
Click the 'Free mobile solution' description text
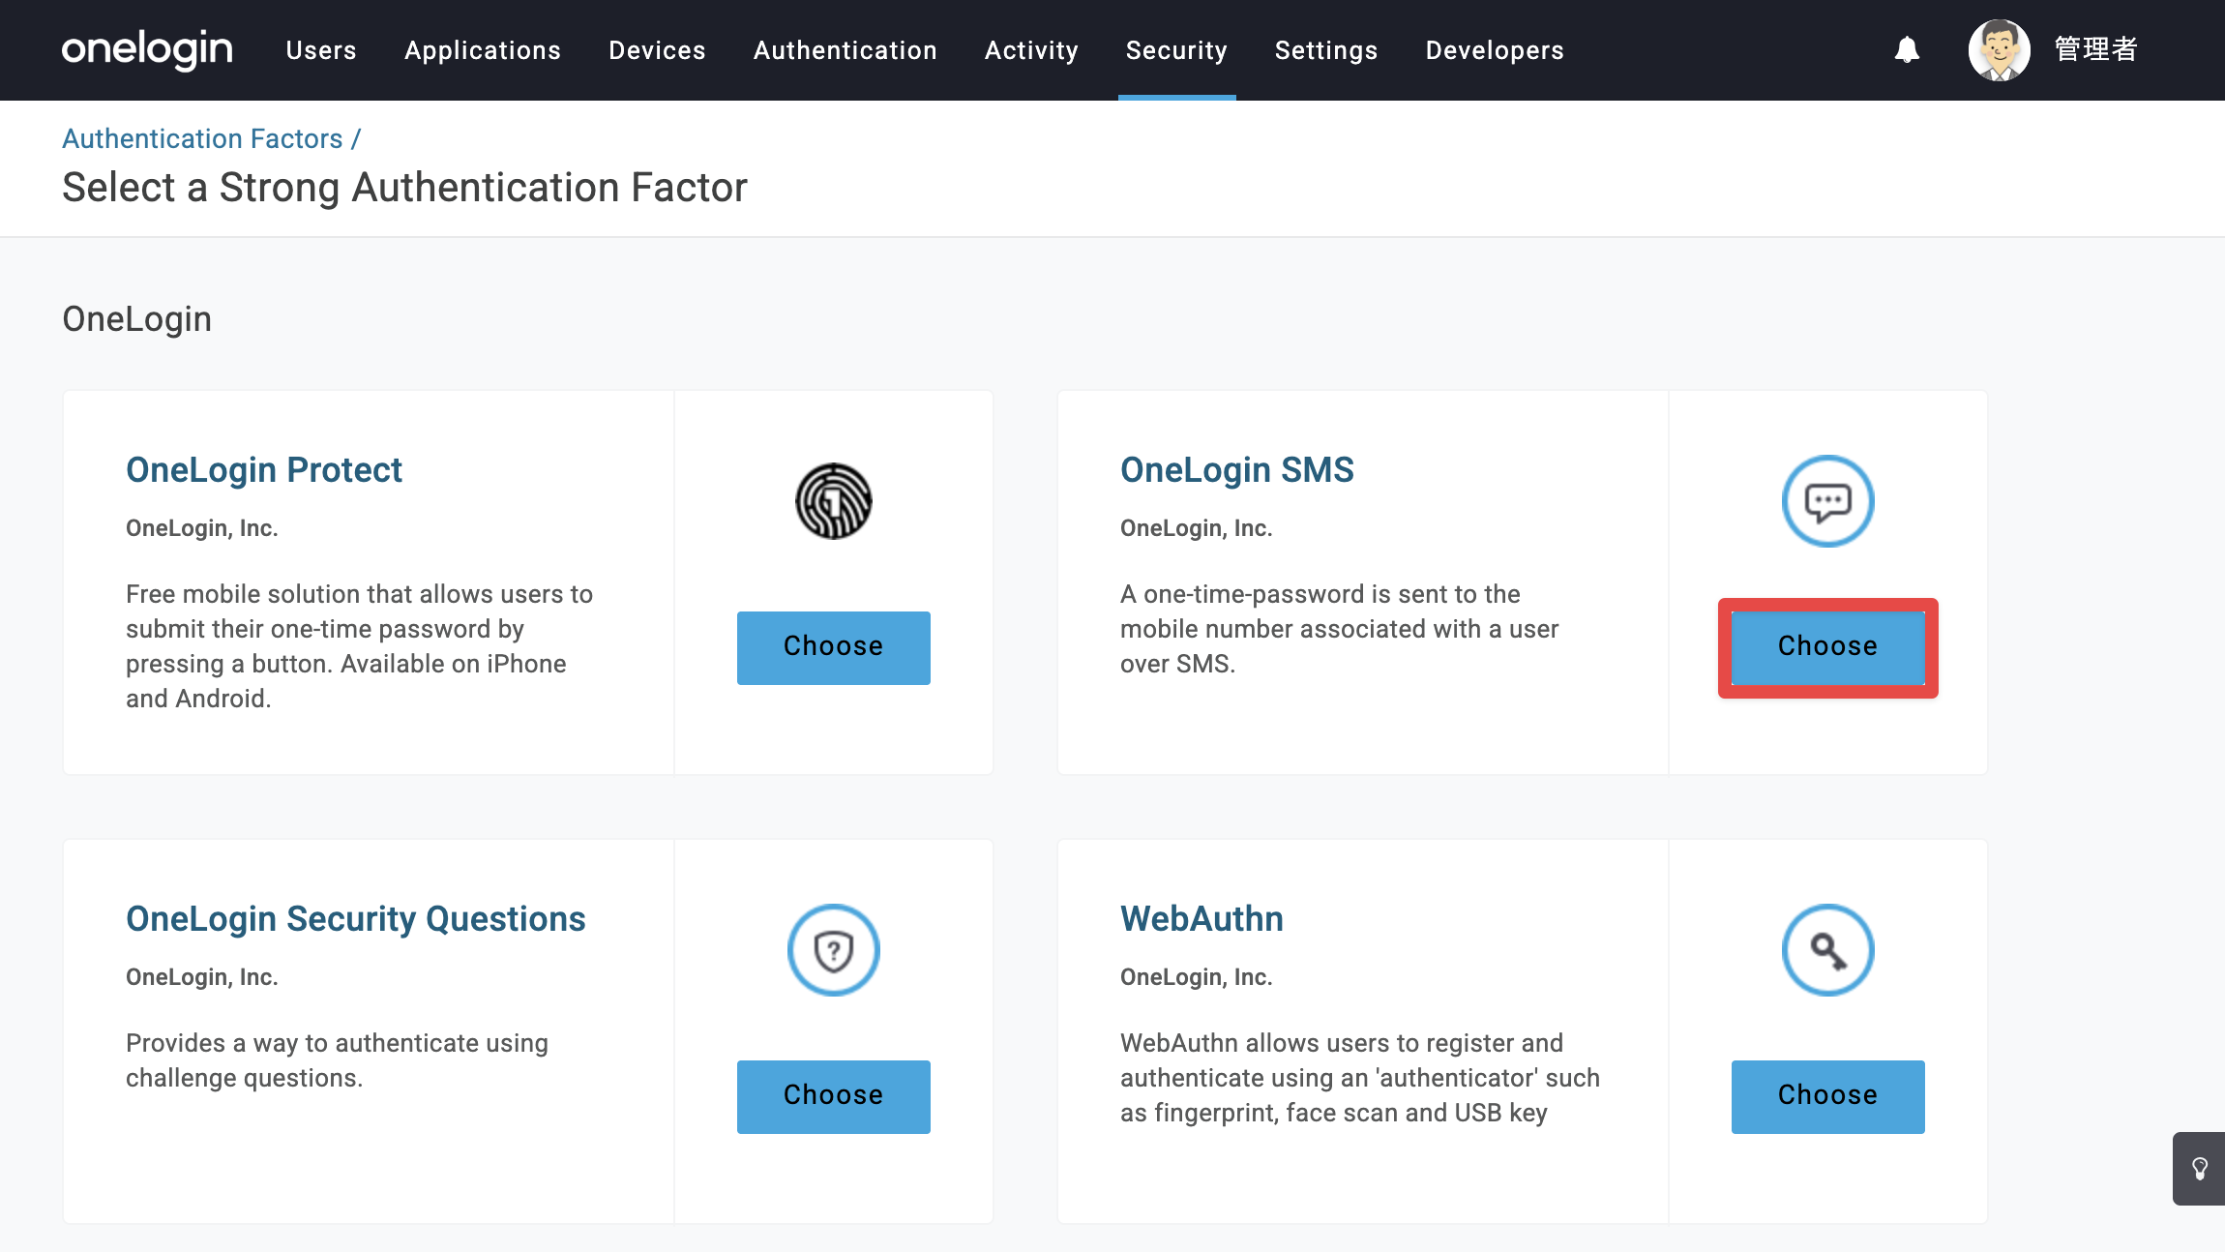(x=360, y=646)
